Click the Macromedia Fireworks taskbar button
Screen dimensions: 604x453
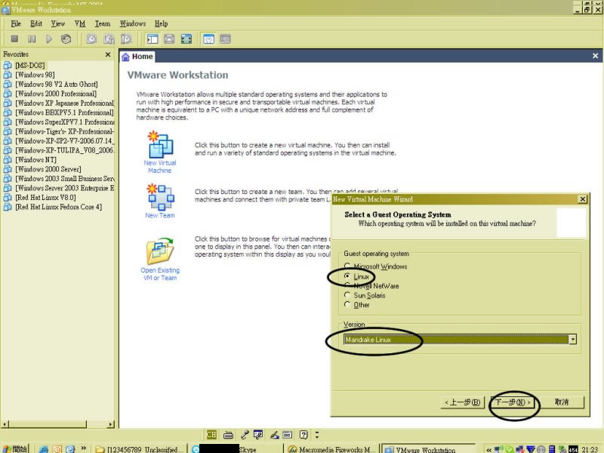point(332,449)
